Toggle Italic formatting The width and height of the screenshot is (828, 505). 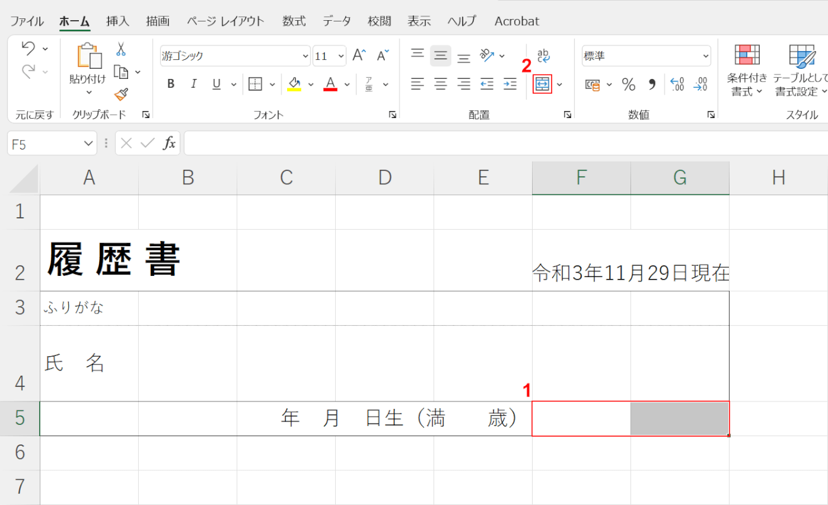[194, 84]
